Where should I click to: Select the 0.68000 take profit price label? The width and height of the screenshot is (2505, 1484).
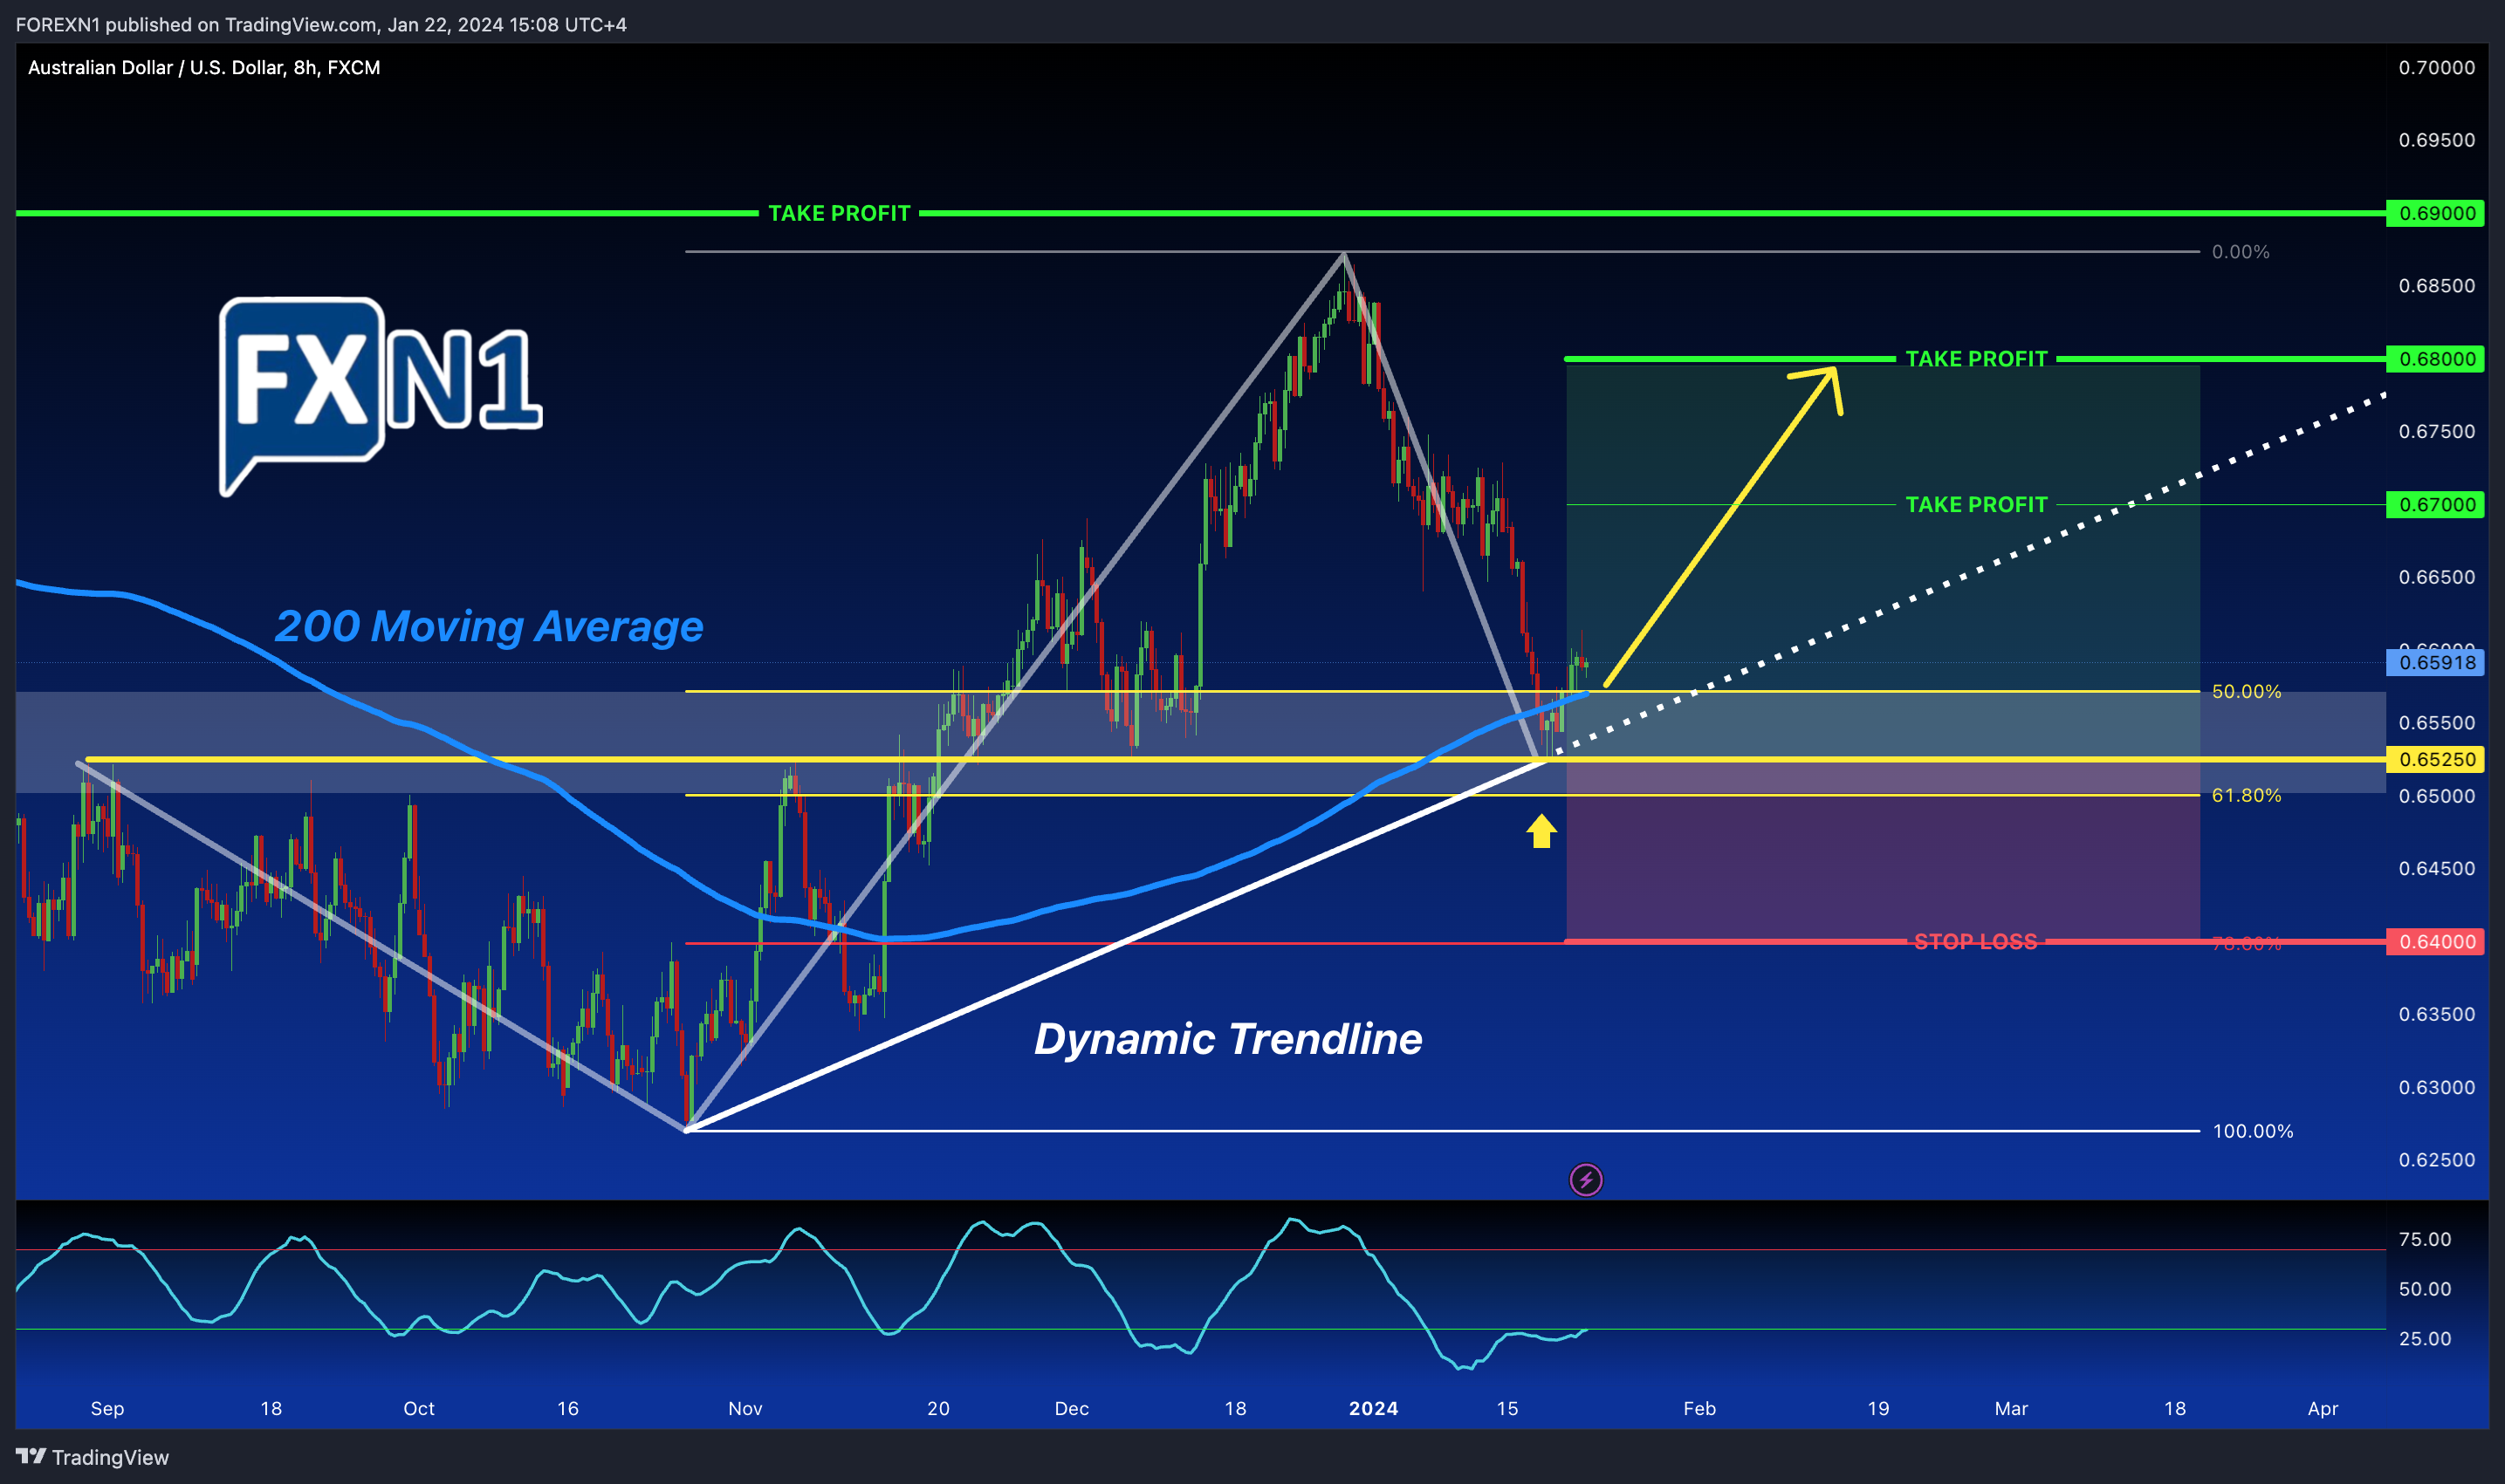2435,359
